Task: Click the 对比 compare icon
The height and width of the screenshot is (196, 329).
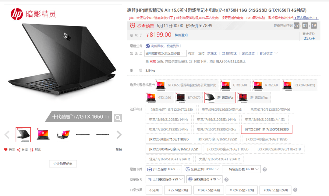Action: point(31,150)
